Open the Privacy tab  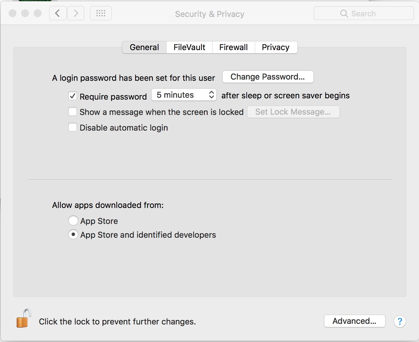point(276,47)
